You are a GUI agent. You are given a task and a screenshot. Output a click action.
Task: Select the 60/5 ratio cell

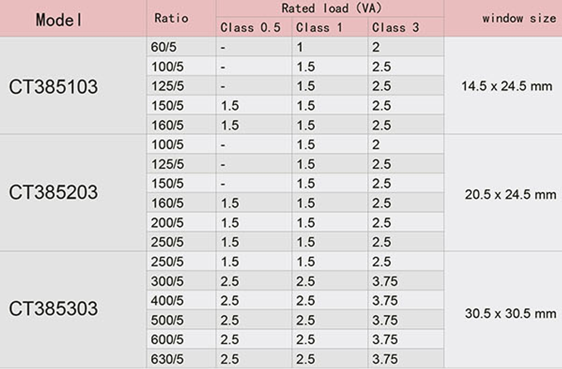tap(164, 47)
